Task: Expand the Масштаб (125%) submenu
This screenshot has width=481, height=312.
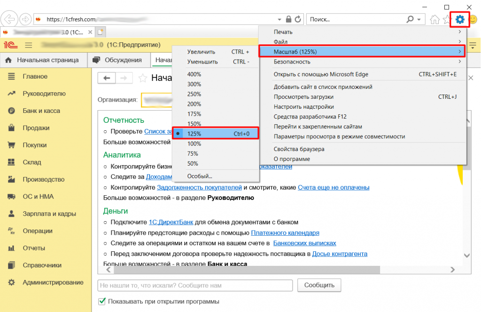Action: [362, 51]
